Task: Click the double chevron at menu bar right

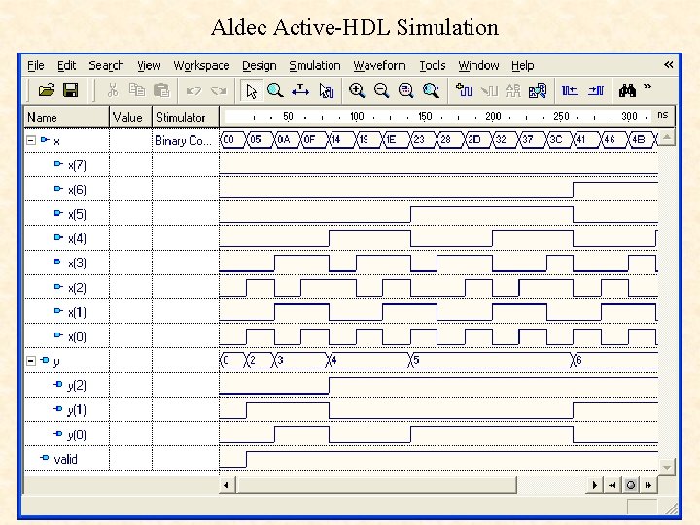Action: click(668, 65)
